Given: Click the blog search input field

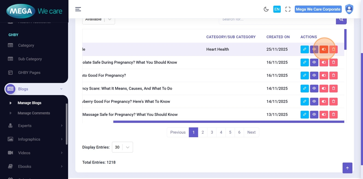Looking at the screenshot, I should coord(277,19).
